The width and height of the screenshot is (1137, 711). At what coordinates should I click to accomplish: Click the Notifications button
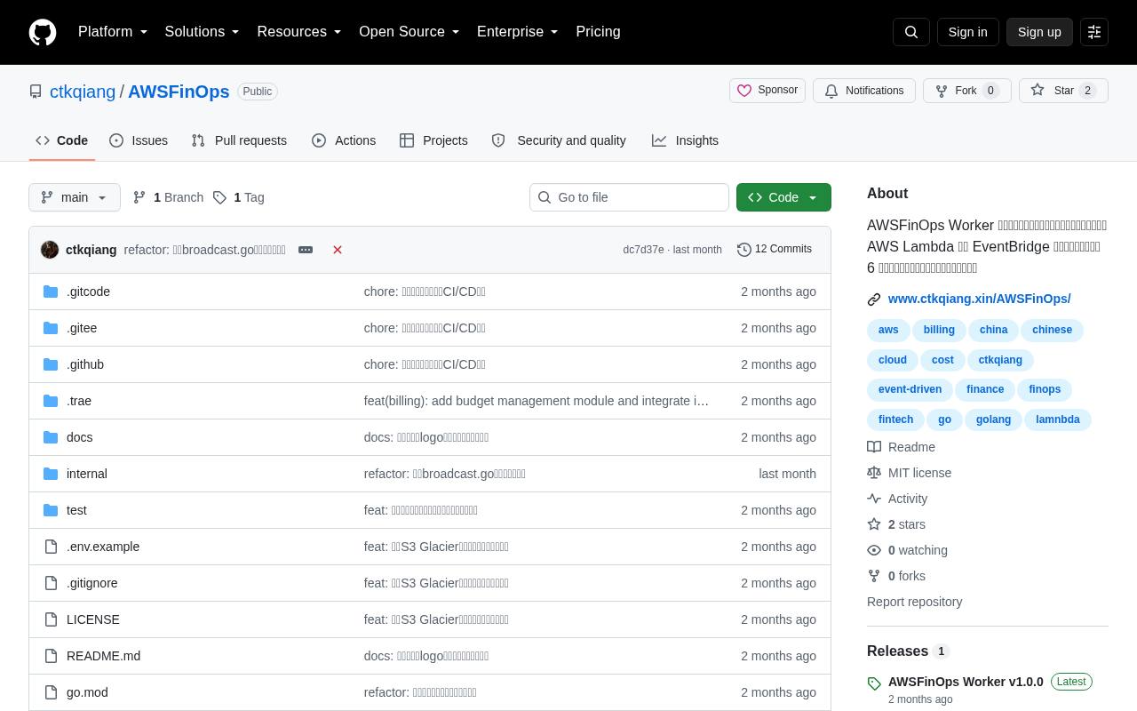pos(864,91)
